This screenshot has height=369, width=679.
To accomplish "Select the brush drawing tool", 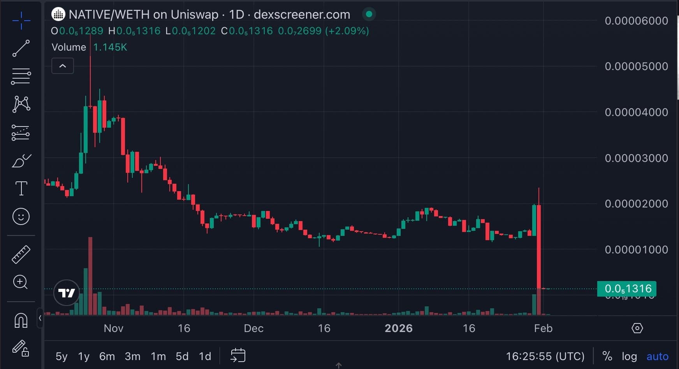I will coord(21,161).
